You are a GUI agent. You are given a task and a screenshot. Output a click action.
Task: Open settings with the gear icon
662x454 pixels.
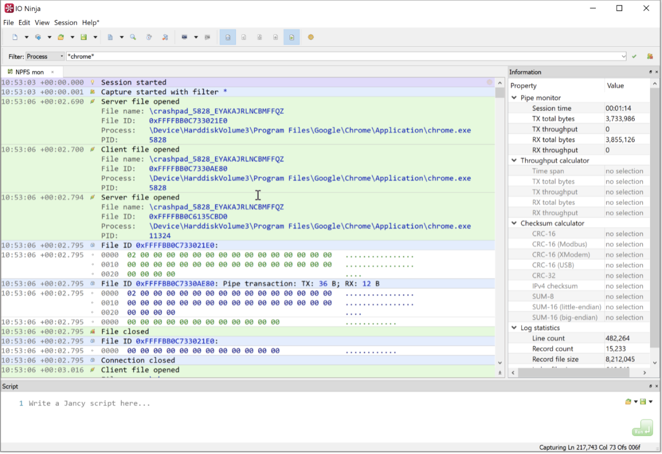point(311,37)
